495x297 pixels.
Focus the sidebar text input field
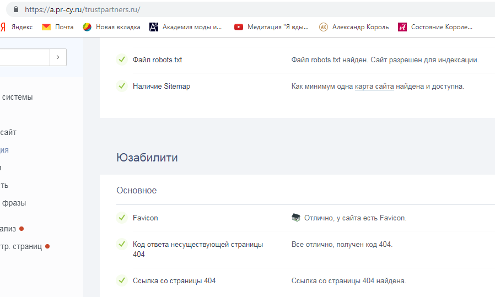25,57
